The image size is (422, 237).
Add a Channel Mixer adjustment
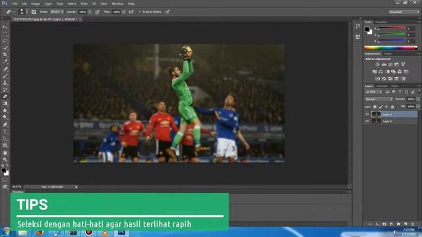pyautogui.click(x=400, y=72)
